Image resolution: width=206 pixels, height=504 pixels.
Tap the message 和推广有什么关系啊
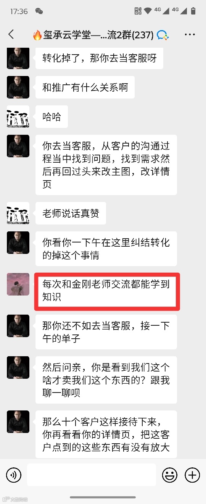[x=85, y=87]
